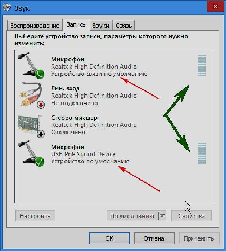Select the Realtek microphone device icon

click(x=31, y=65)
